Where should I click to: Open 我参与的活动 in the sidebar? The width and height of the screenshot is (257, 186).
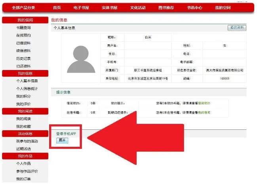click(27, 141)
